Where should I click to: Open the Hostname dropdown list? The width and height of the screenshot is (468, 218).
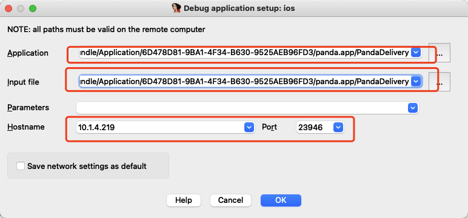(x=249, y=127)
